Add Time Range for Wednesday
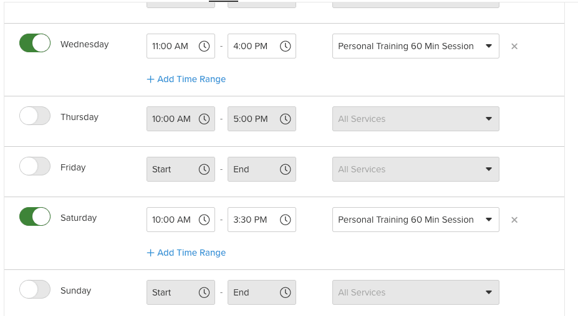This screenshot has height=316, width=578. 186,79
